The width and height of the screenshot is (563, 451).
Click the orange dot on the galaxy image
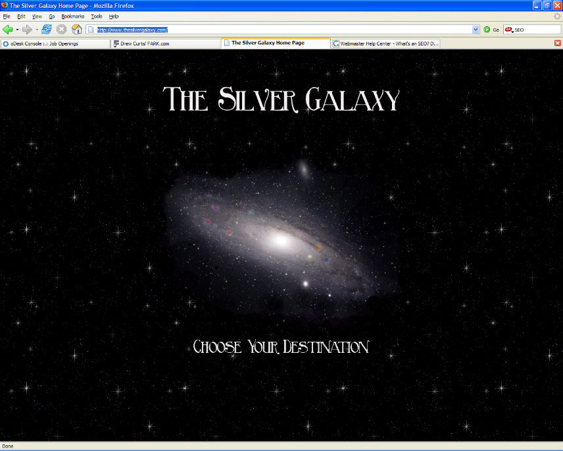(x=318, y=248)
